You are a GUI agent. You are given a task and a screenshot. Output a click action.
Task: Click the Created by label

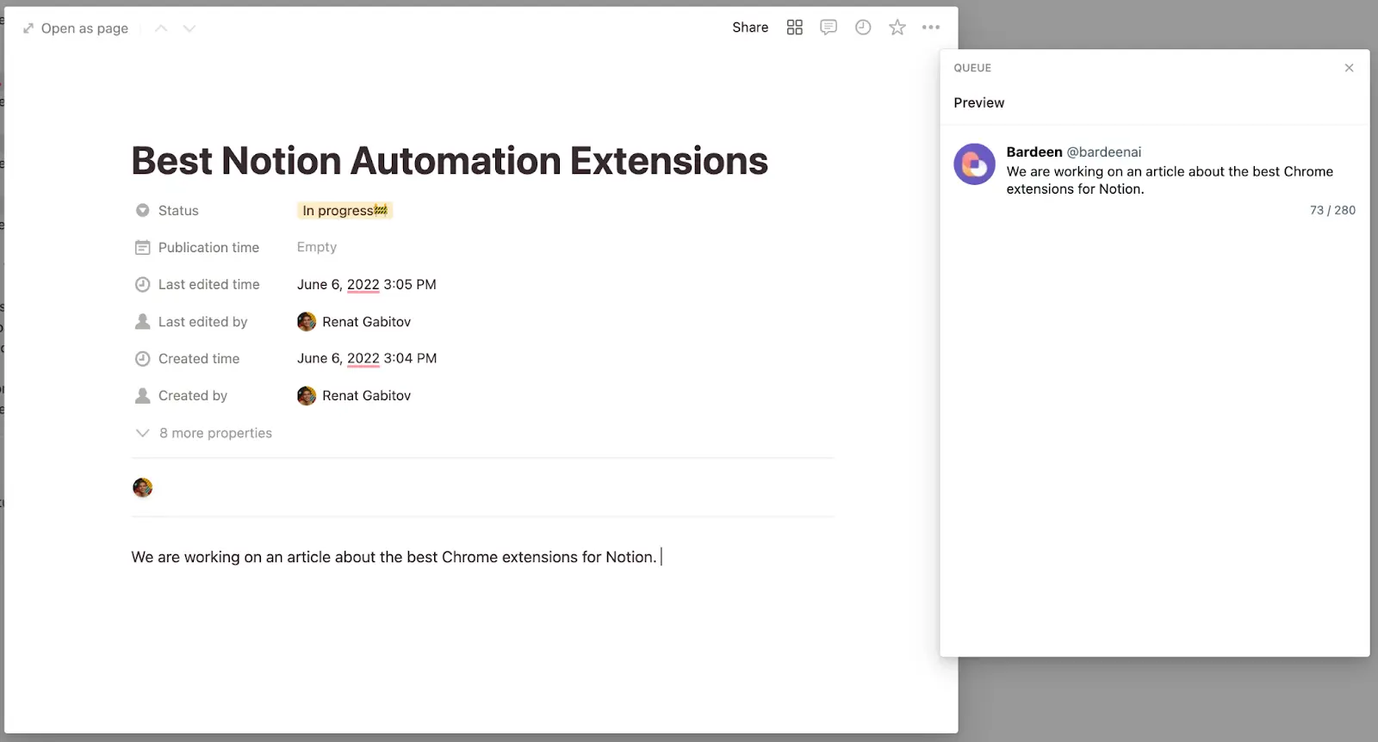[x=193, y=395]
